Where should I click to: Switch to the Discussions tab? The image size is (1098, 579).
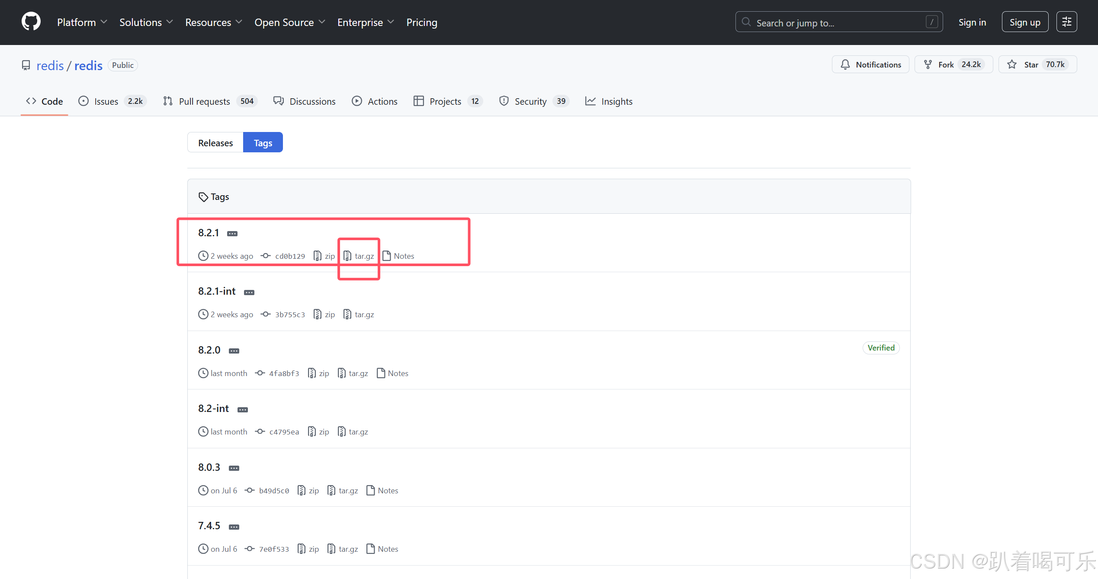tap(304, 101)
